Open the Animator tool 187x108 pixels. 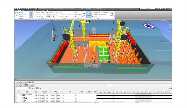(95, 15)
